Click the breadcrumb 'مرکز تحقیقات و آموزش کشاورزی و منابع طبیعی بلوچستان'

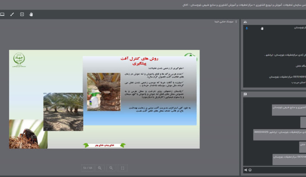click(222, 5)
